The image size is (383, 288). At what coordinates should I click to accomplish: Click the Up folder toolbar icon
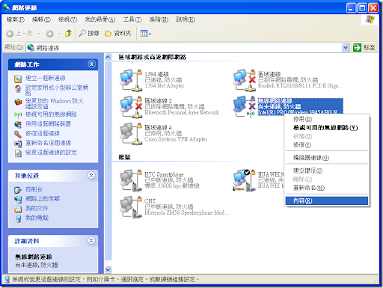coord(68,34)
